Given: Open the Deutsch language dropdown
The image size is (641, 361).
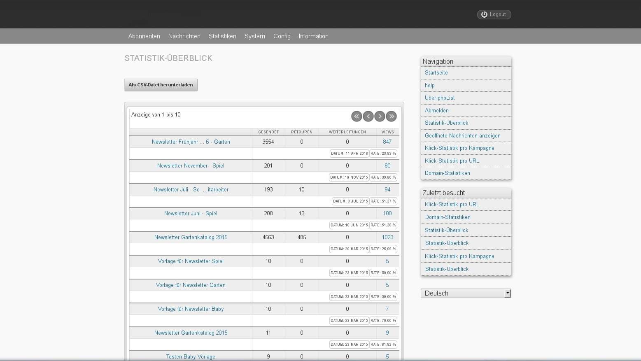Looking at the screenshot, I should [x=466, y=293].
